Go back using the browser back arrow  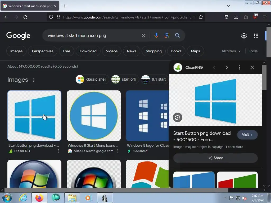6,17
